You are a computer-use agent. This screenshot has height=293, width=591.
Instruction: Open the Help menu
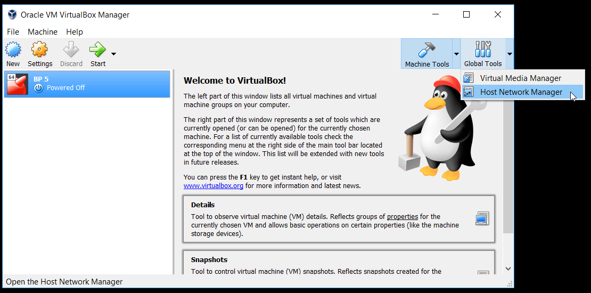click(74, 31)
